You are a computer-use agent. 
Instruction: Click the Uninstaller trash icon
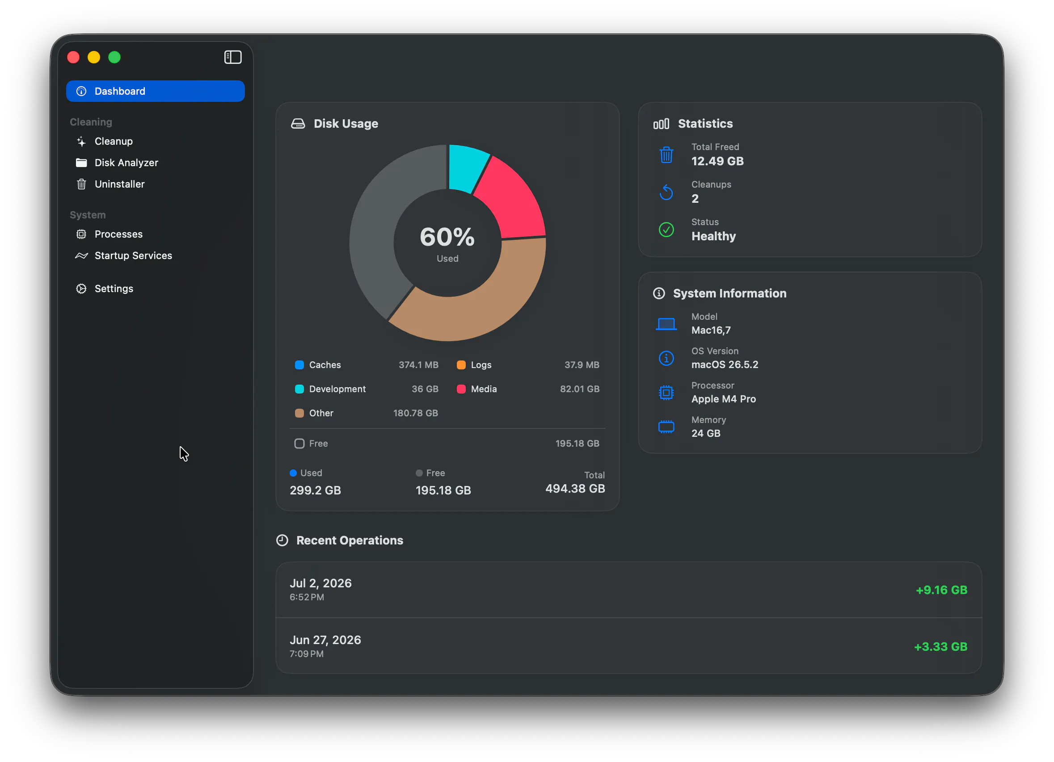coord(81,184)
